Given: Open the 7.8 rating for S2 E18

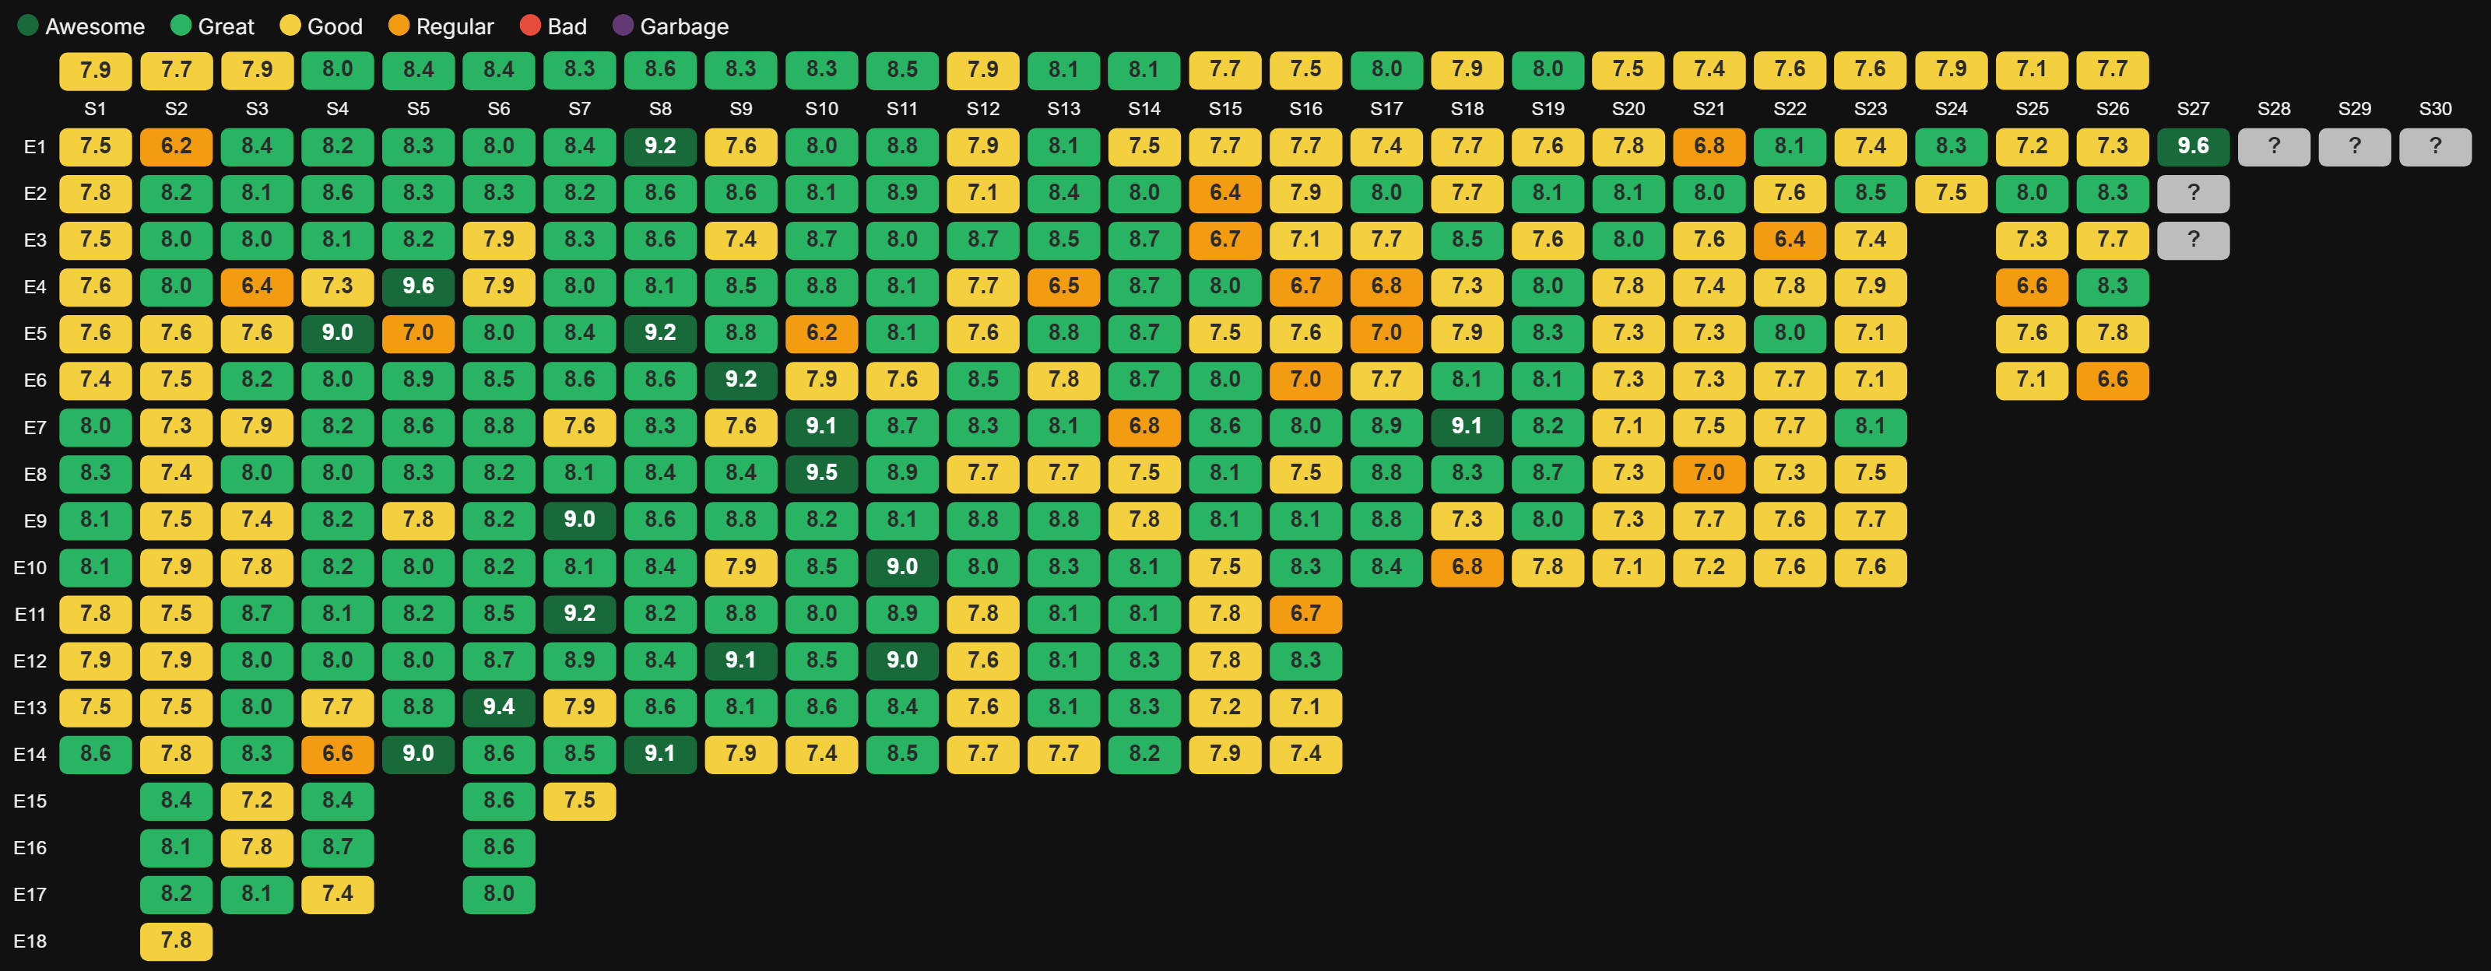Looking at the screenshot, I should pyautogui.click(x=176, y=941).
